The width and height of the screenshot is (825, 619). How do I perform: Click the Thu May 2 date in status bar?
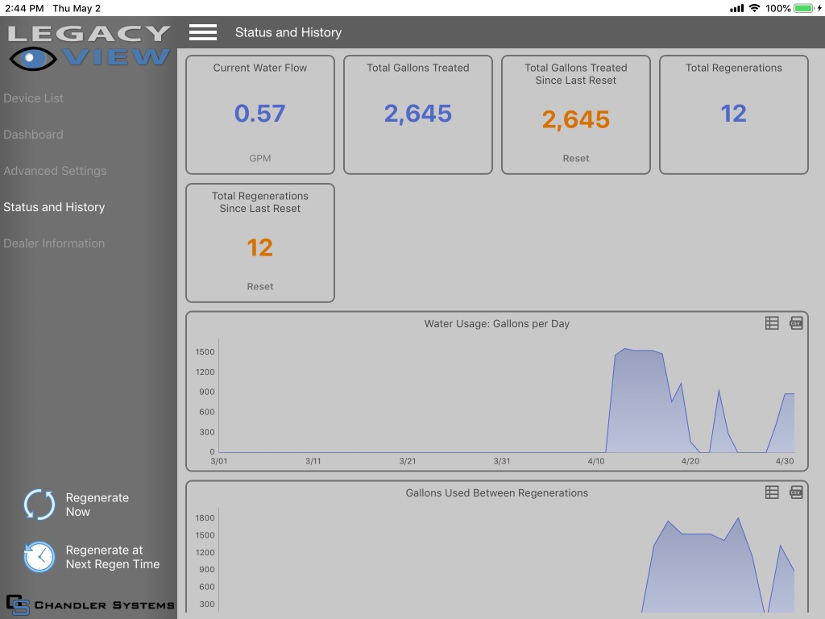point(77,8)
